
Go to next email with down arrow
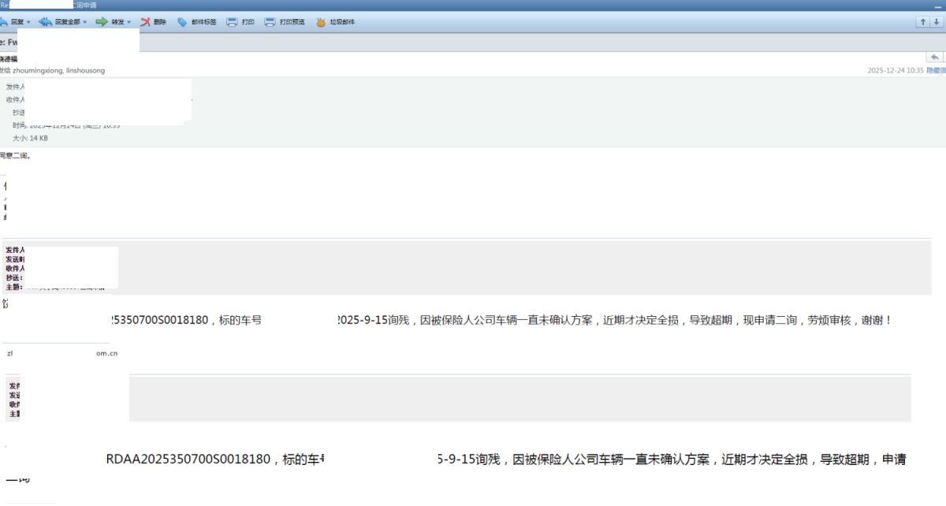937,22
